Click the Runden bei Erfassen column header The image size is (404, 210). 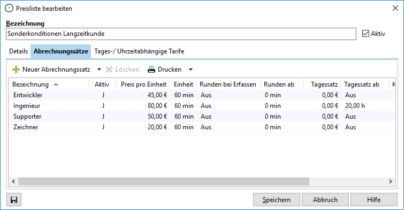click(228, 84)
